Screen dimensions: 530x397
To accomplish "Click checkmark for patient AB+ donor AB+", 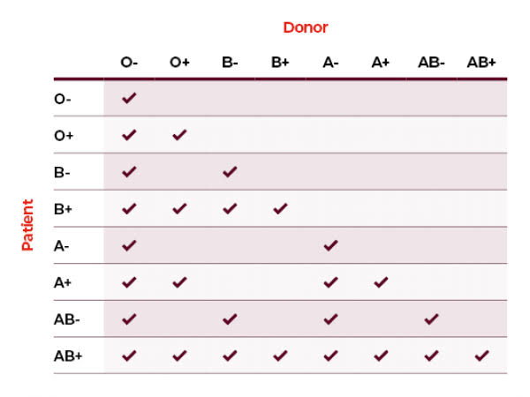I will (x=481, y=356).
